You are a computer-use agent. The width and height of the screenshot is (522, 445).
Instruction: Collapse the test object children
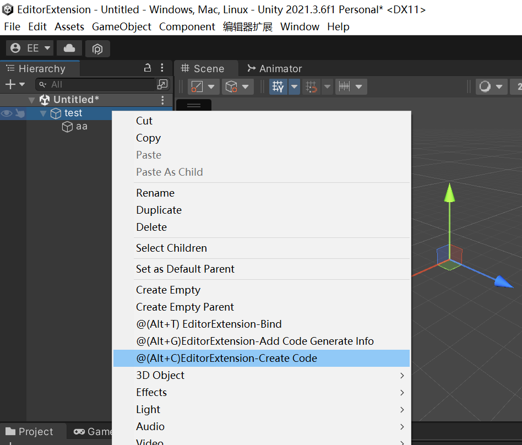[x=43, y=113]
